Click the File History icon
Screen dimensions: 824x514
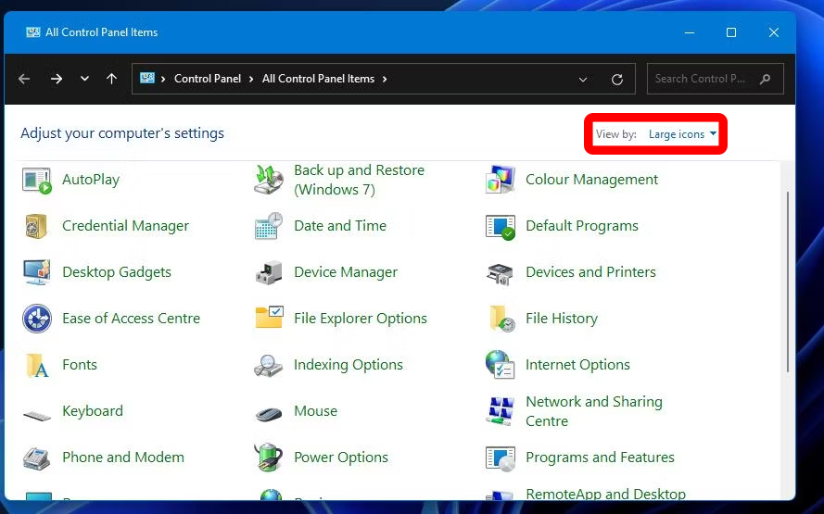501,319
